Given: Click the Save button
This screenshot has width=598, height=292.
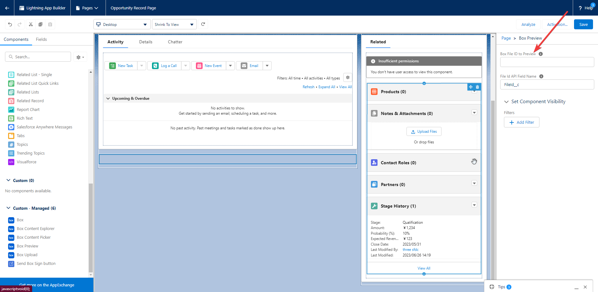Looking at the screenshot, I should 583,24.
